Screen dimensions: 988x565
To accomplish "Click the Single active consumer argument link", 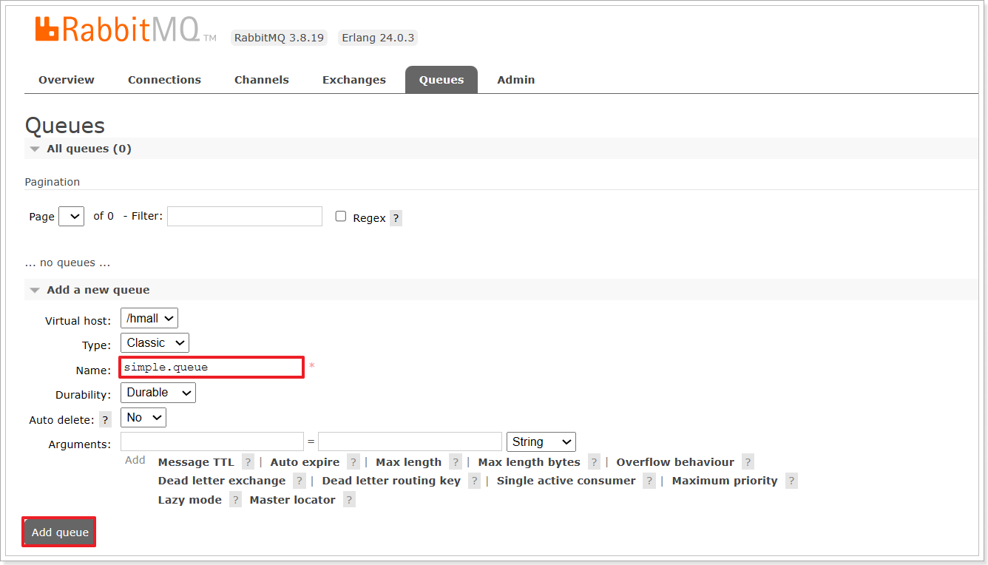I will [x=566, y=481].
